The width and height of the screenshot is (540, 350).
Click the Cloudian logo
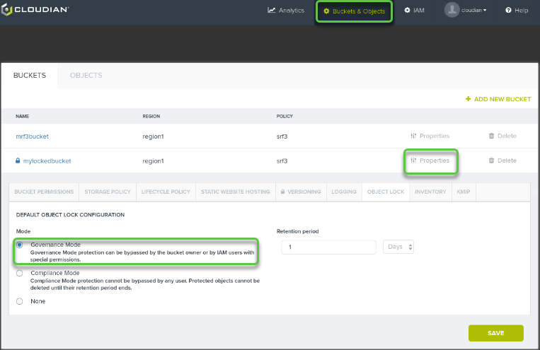point(35,10)
